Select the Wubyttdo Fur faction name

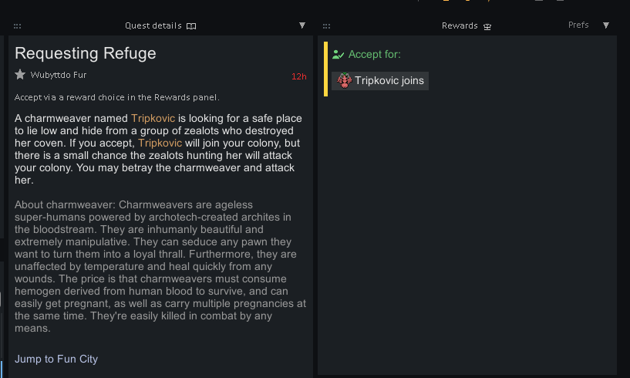pos(59,75)
